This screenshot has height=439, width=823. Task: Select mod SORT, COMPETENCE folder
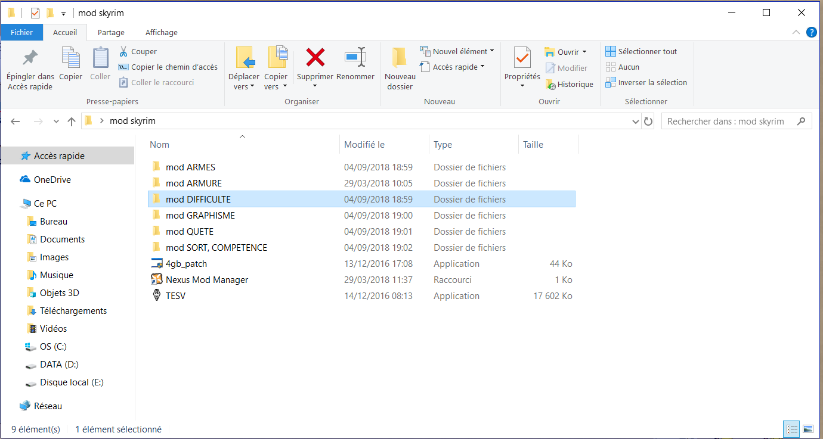click(361, 248)
